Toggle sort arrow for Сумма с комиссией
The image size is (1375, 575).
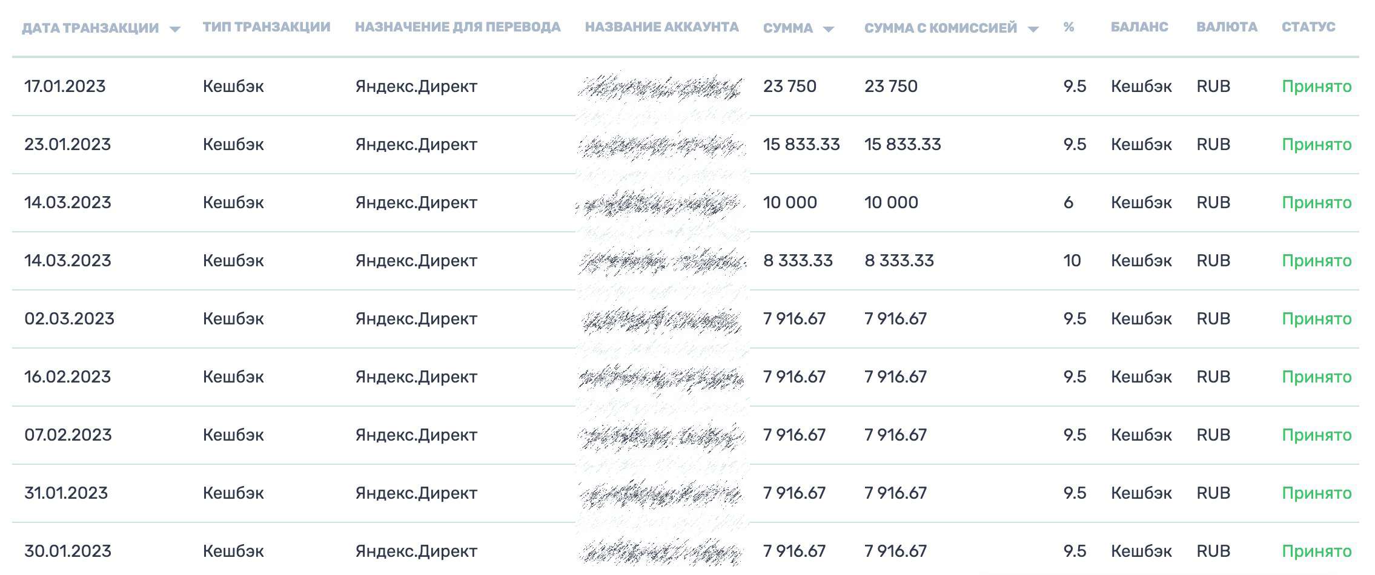coord(1033,29)
